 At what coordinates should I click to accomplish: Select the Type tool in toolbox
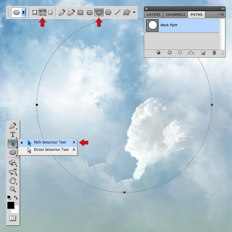[13, 135]
